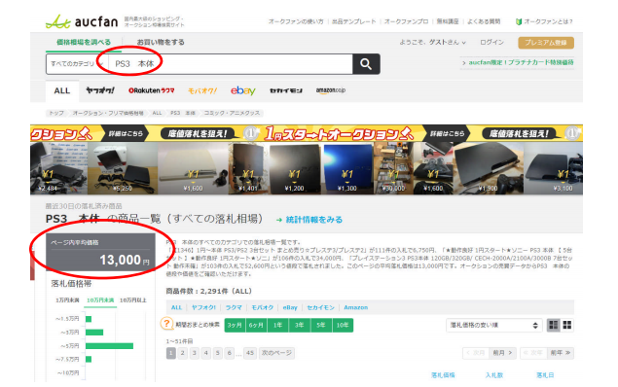Filter results by Amazon text link
The height and width of the screenshot is (387, 618).
pos(355,308)
